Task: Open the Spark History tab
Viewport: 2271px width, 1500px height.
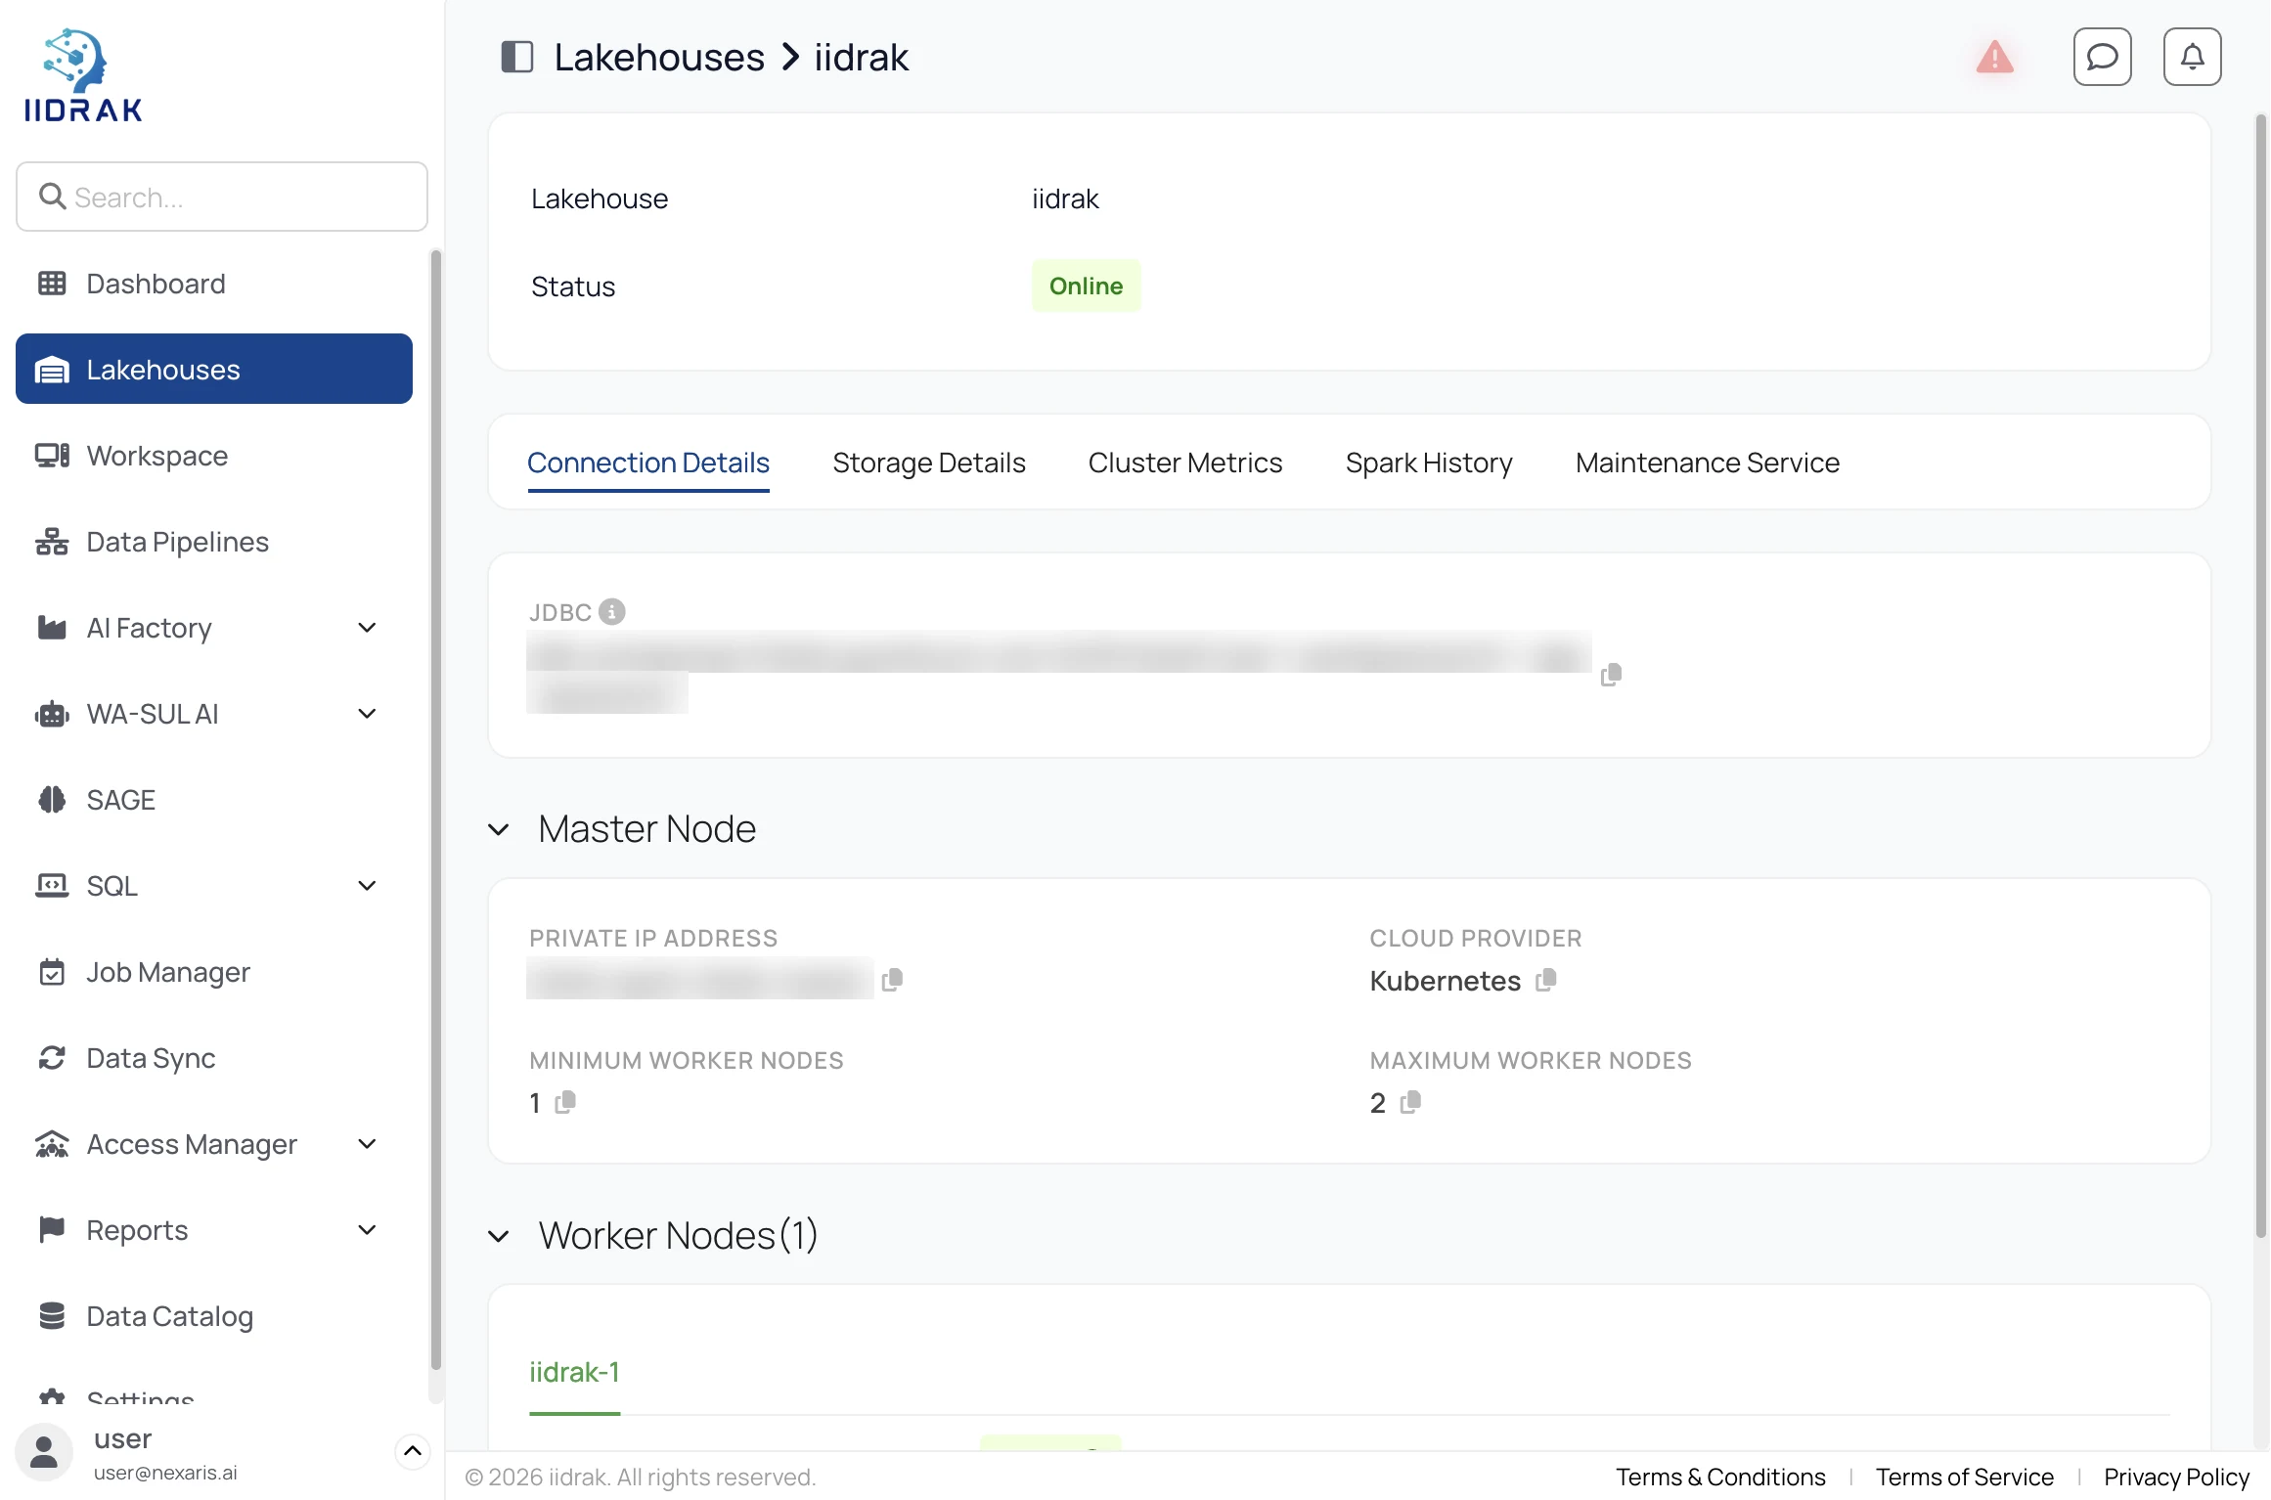Action: click(1429, 463)
